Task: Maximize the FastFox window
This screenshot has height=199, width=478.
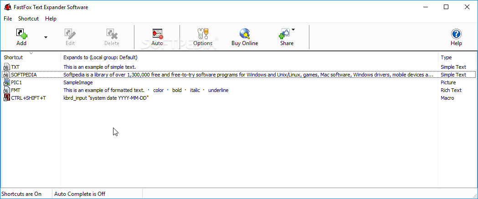Action: pyautogui.click(x=446, y=7)
